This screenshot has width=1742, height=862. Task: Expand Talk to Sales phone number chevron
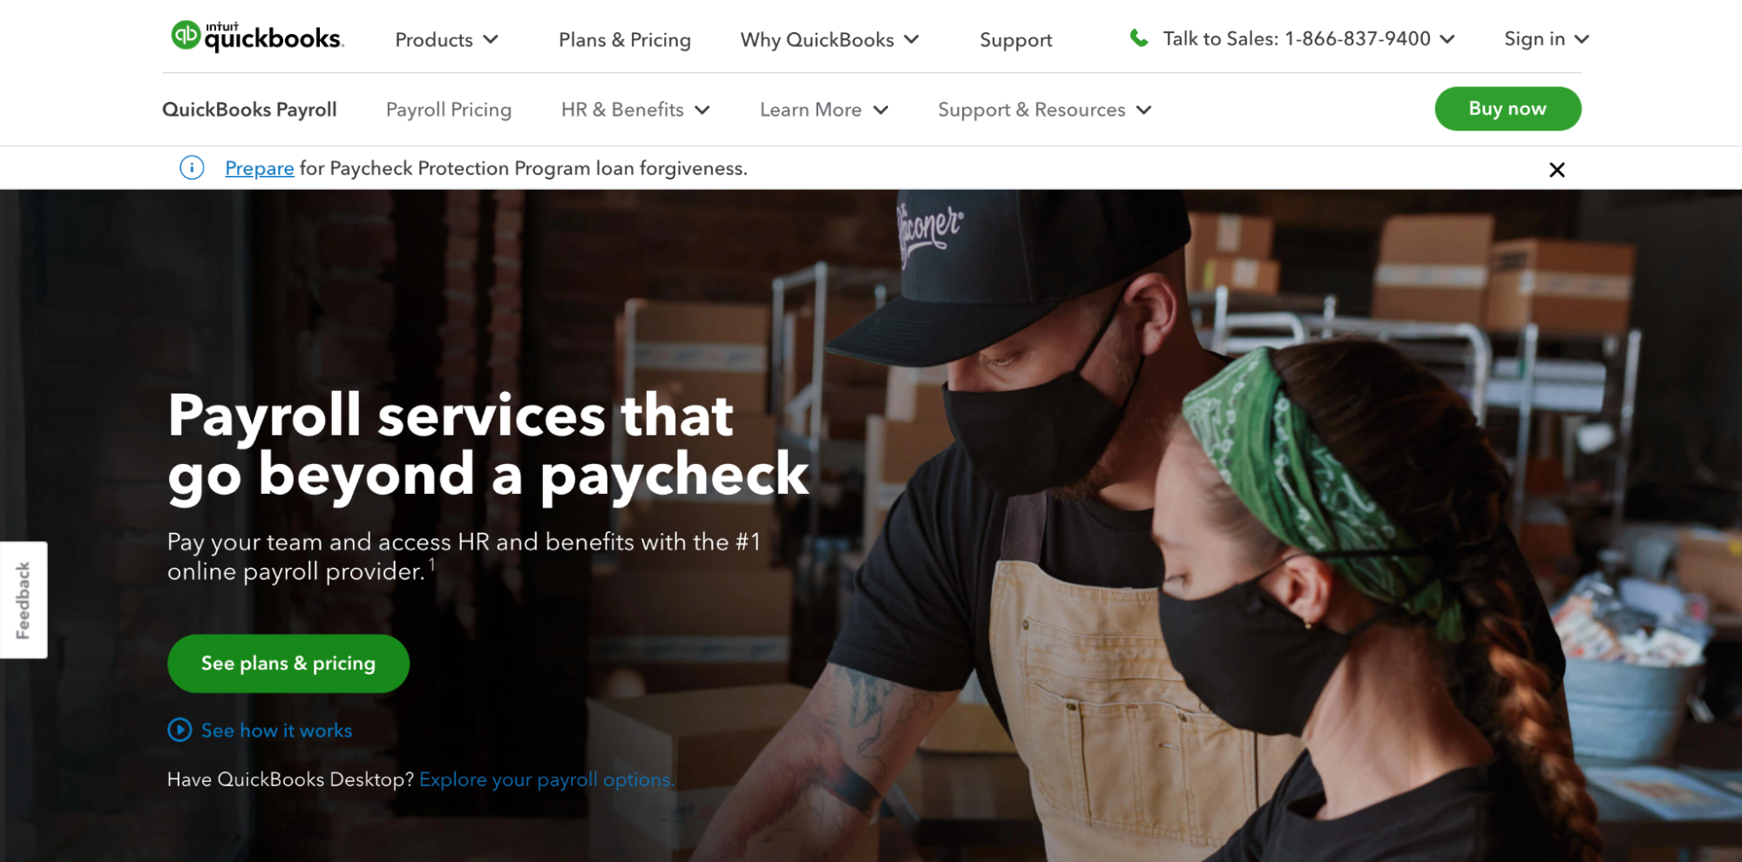[x=1447, y=39]
